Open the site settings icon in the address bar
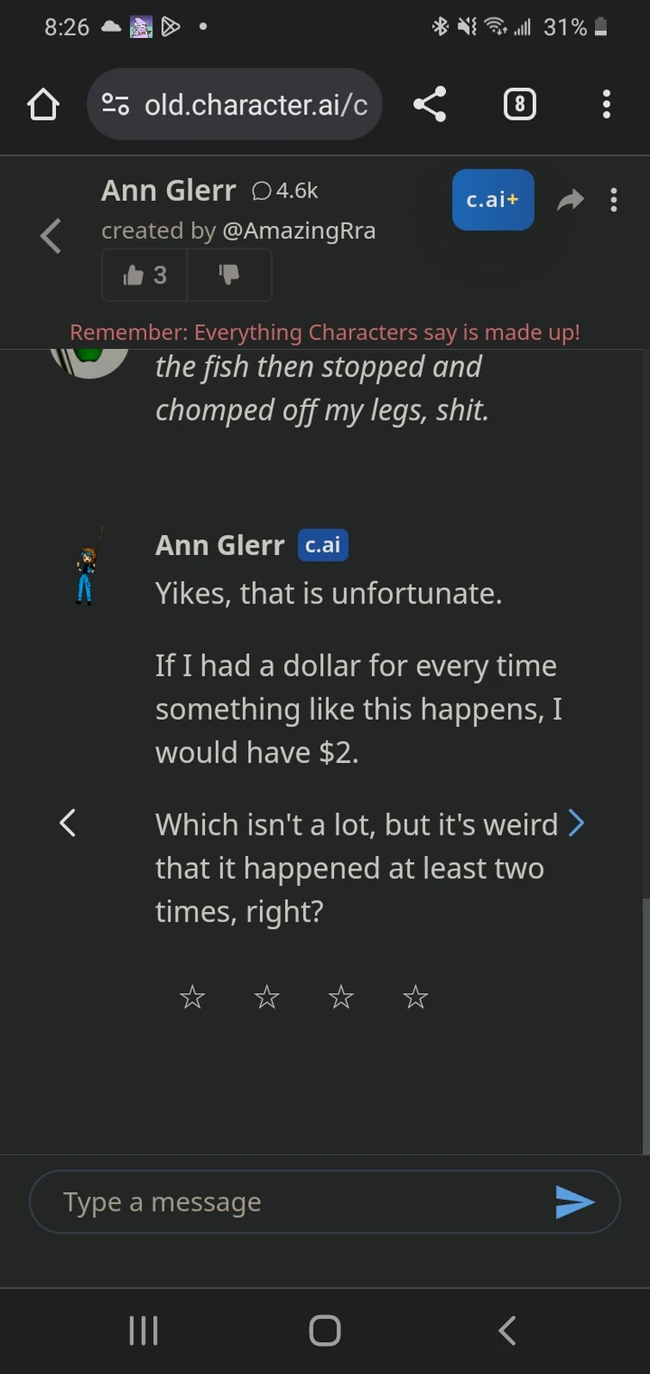This screenshot has width=650, height=1374. [115, 105]
